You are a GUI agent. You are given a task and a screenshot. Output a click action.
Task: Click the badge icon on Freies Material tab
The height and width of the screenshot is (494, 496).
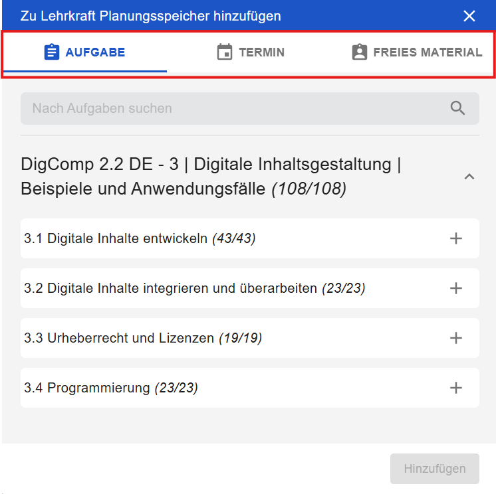[x=359, y=52]
